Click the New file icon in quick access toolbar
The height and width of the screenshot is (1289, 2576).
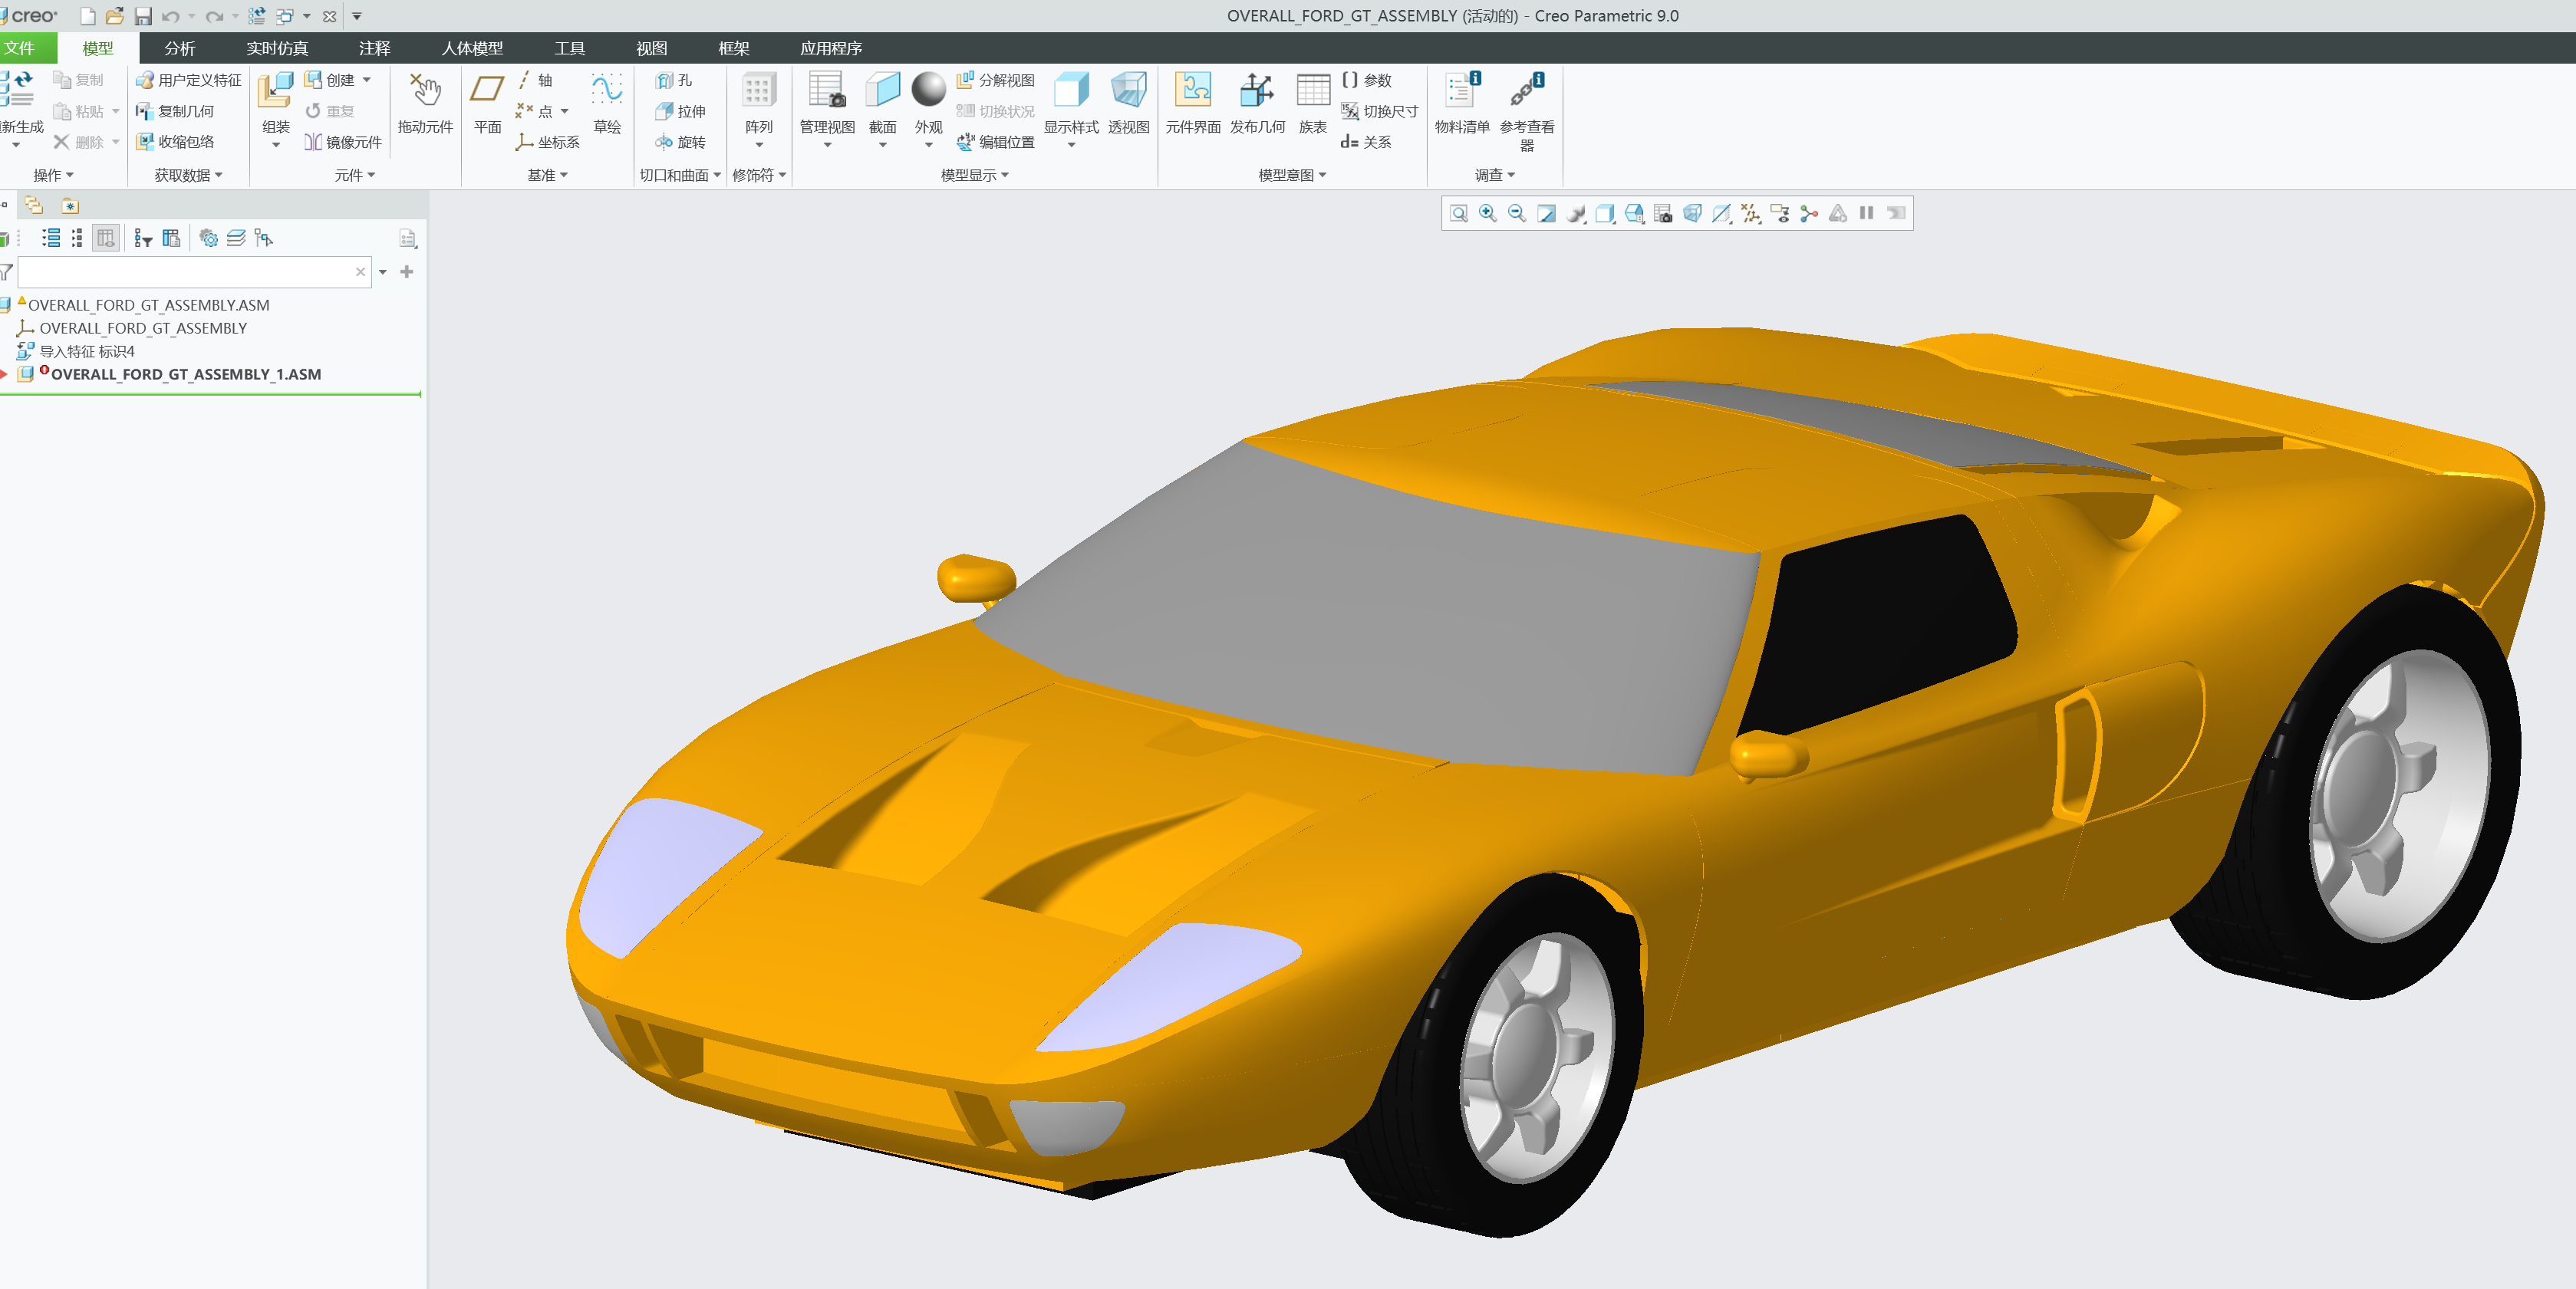[x=87, y=16]
